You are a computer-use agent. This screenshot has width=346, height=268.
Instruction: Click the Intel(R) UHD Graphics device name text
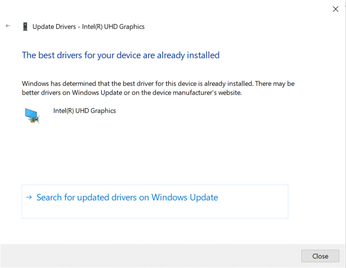coord(85,111)
